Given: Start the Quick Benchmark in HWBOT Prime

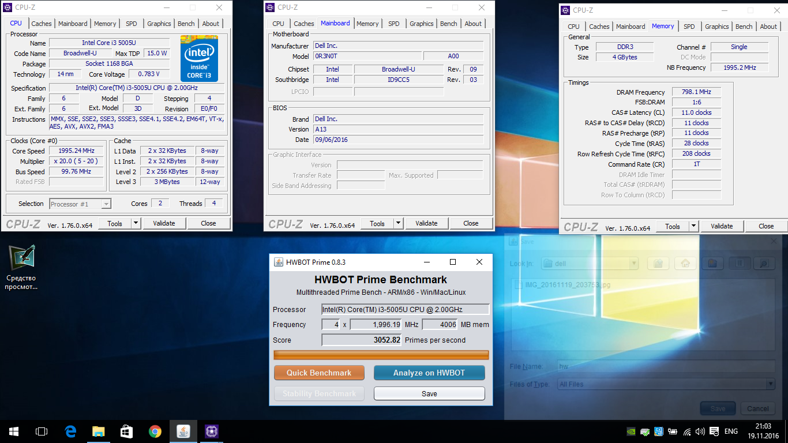Looking at the screenshot, I should tap(319, 373).
